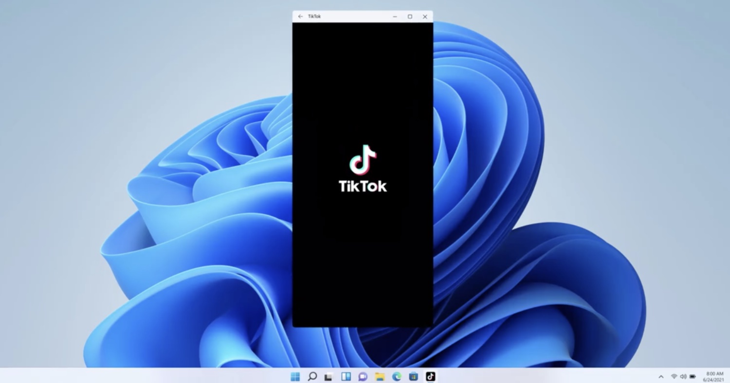This screenshot has height=383, width=730.
Task: Launch Teams Chat from taskbar
Action: coord(363,377)
